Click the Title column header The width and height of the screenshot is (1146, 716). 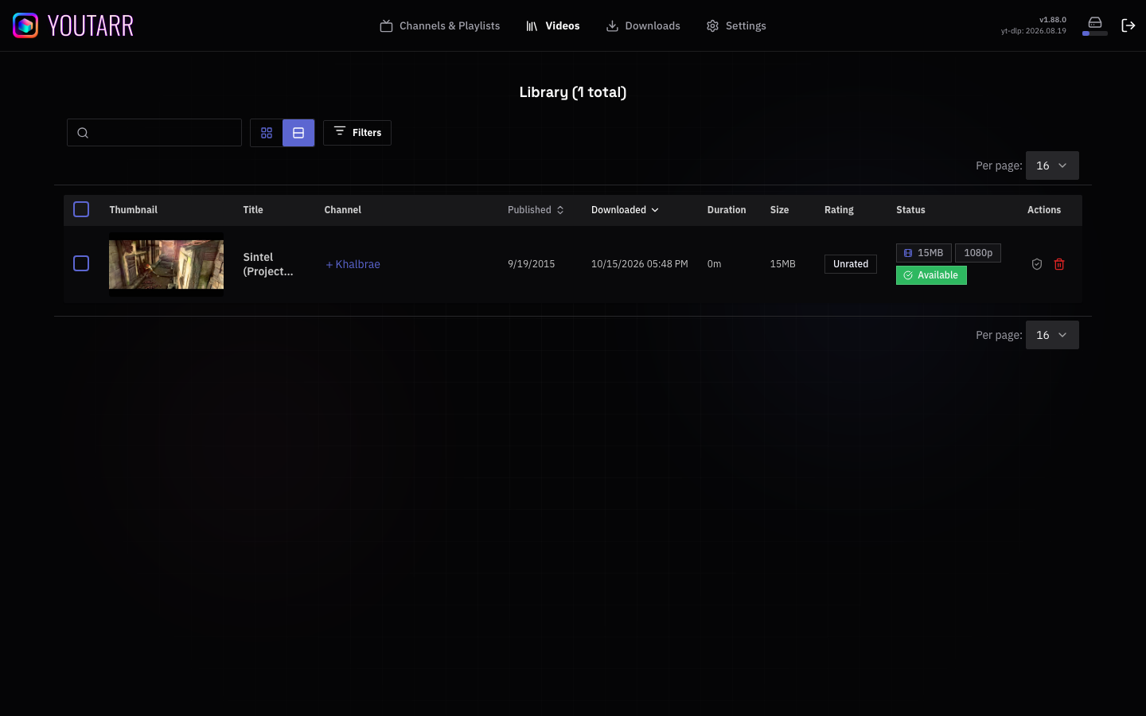pos(253,210)
